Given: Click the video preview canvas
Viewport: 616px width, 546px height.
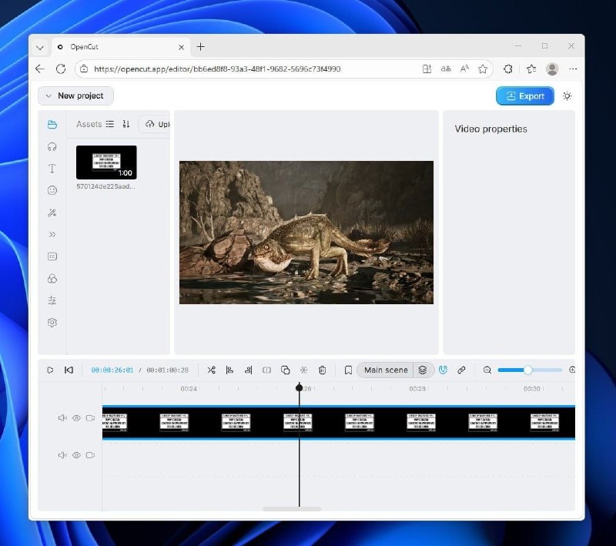Looking at the screenshot, I should pyautogui.click(x=306, y=233).
